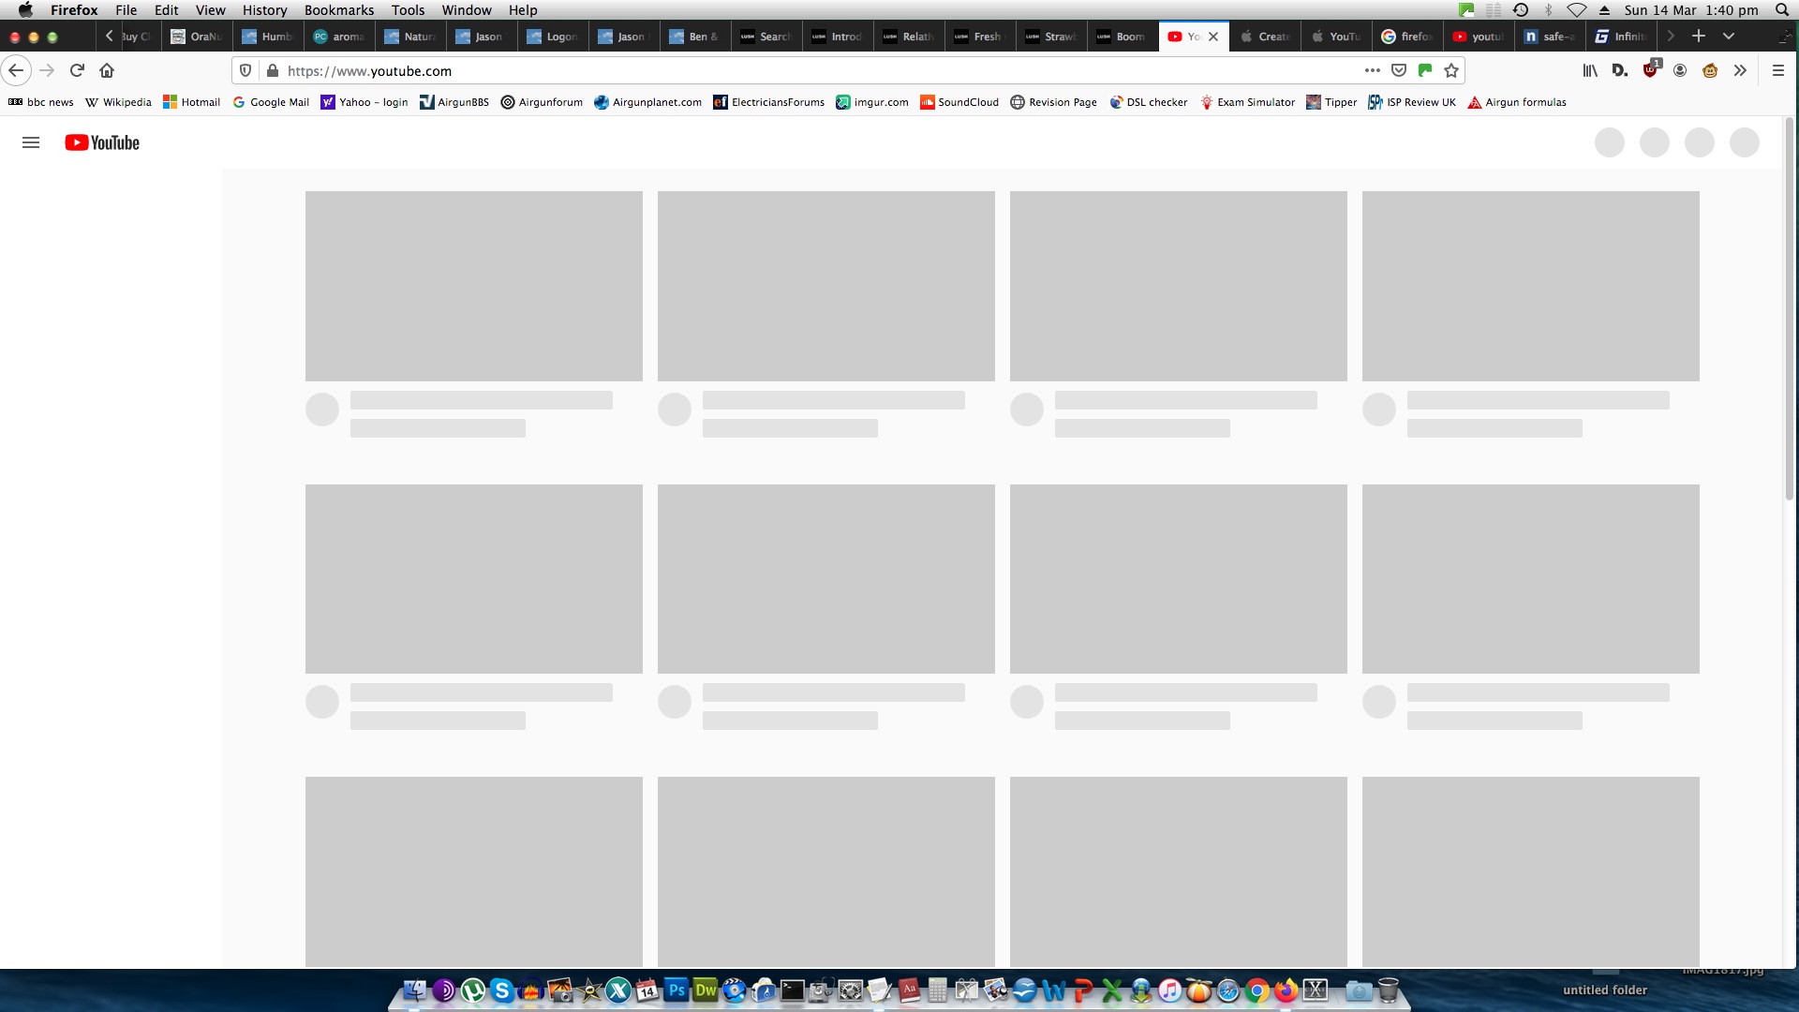
Task: Open the Firefox account icon
Action: [1680, 70]
